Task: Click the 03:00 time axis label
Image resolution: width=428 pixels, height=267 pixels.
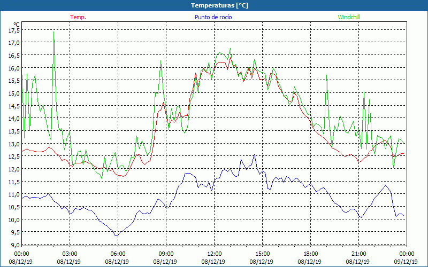Action: [70, 254]
